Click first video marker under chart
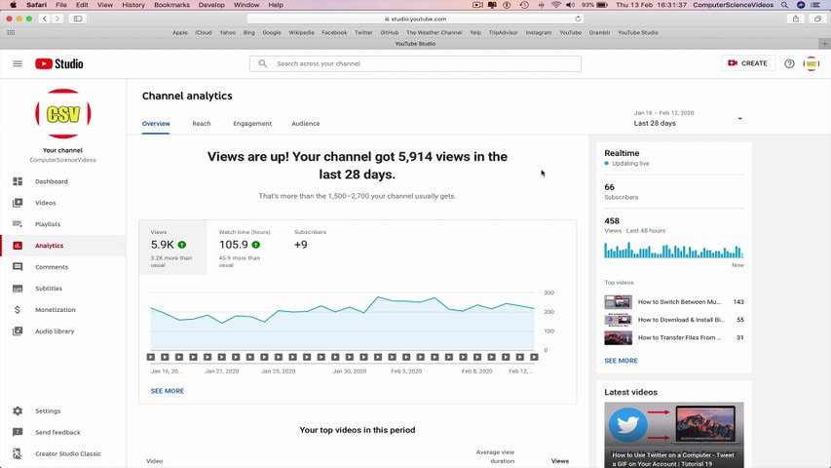 tap(150, 357)
